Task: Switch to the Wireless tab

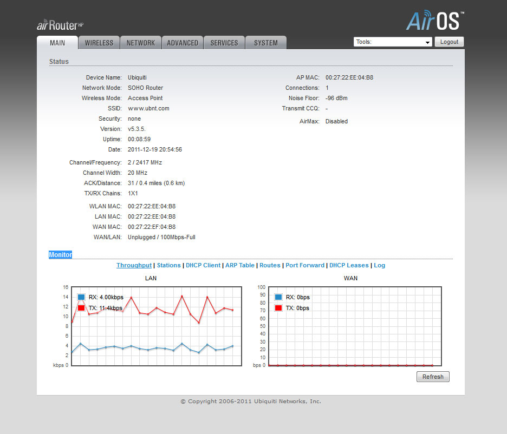Action: point(99,43)
